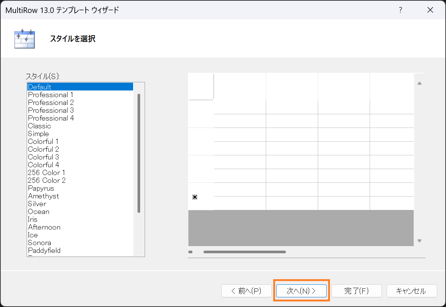
Task: Click the preview horizontal scrollbar thumb
Action: click(x=245, y=252)
